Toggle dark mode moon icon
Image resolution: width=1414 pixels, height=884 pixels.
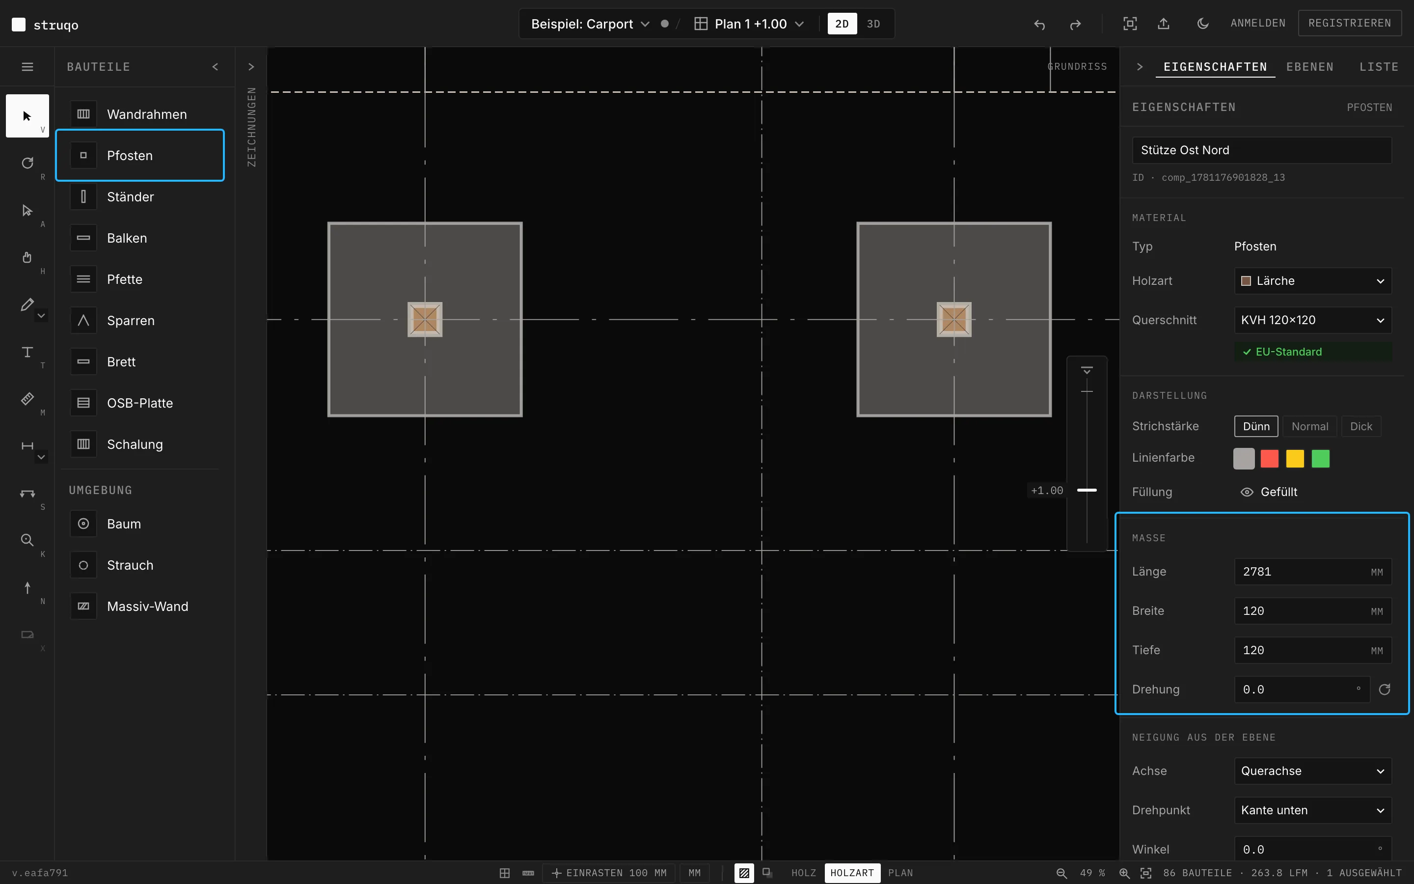point(1202,24)
